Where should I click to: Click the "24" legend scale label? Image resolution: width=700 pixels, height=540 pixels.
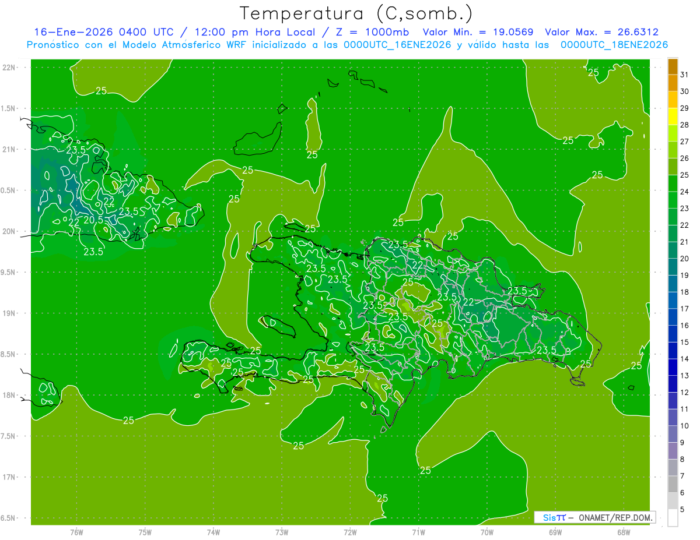coord(685,192)
